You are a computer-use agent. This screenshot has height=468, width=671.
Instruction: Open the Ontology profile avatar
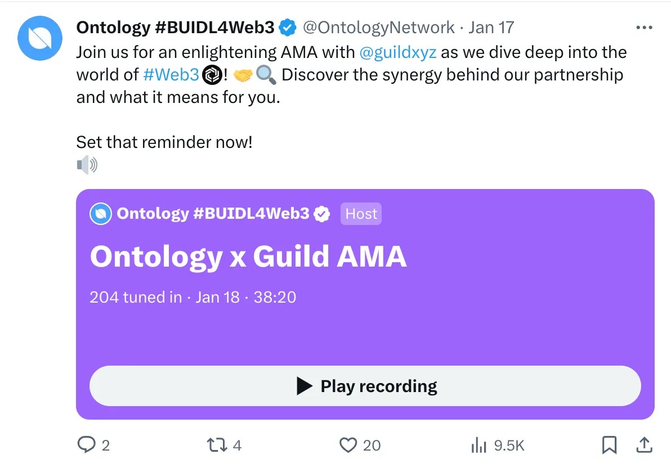click(39, 38)
